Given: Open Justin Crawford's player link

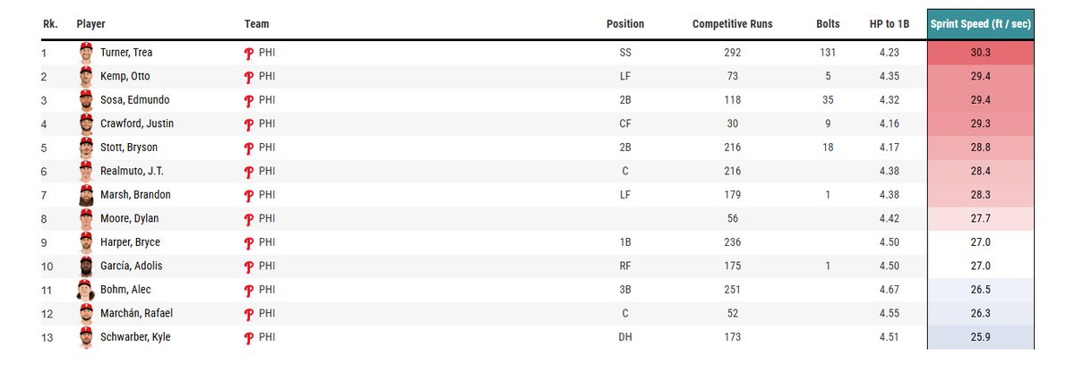Looking at the screenshot, I should (x=137, y=123).
